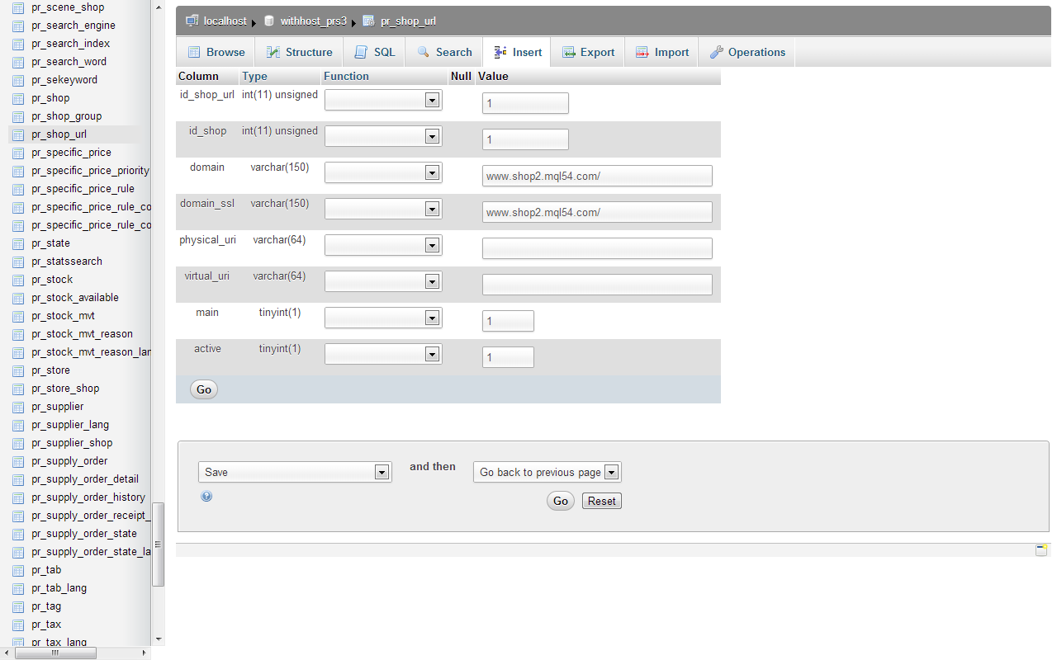Click the Column header in form table
Screen dimensions: 1057x660
tap(198, 76)
